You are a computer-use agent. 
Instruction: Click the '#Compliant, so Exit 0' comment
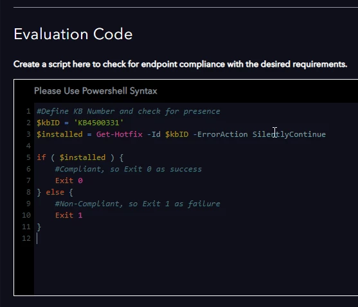[x=129, y=169]
